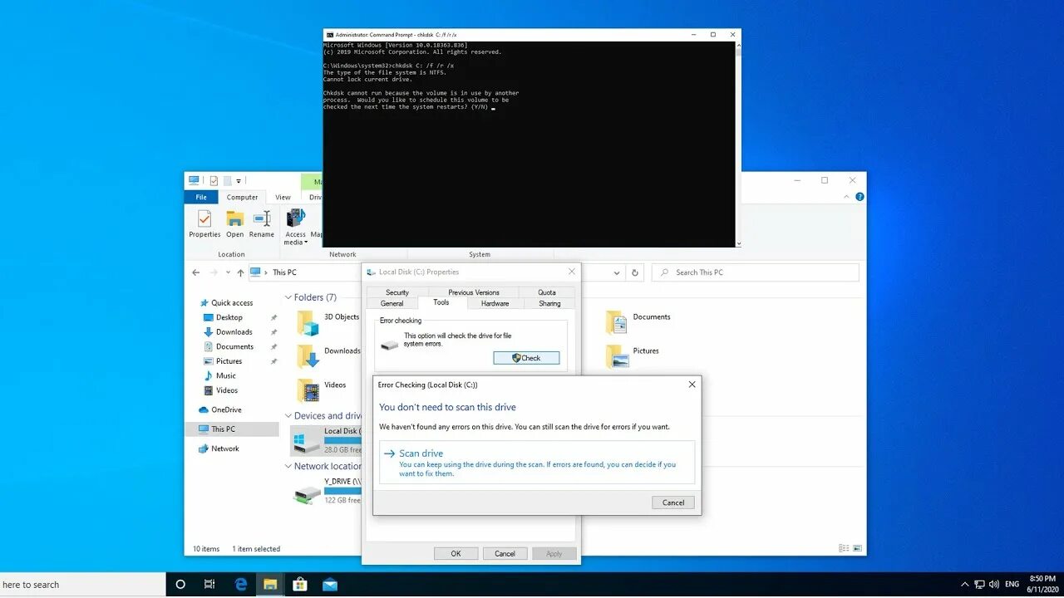Select Music in navigation pane
This screenshot has height=598, width=1064.
point(225,375)
